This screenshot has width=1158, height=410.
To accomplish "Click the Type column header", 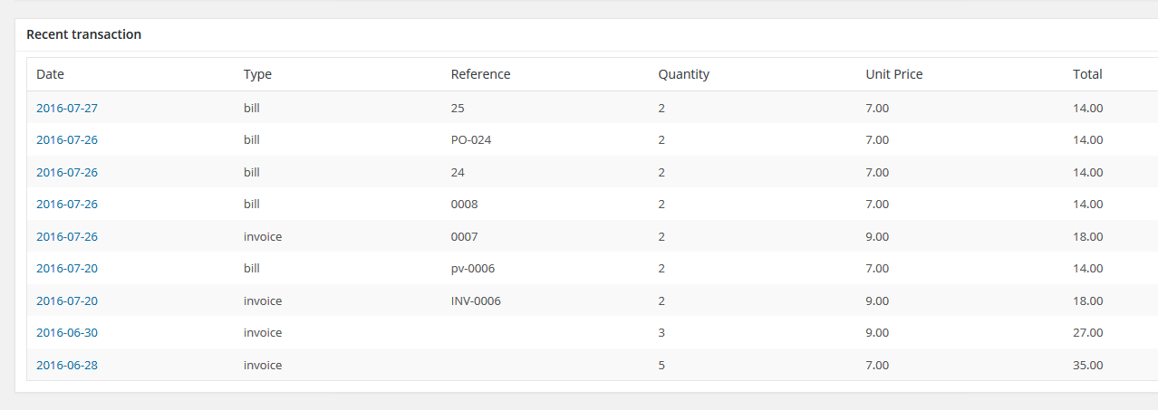I will pos(257,74).
